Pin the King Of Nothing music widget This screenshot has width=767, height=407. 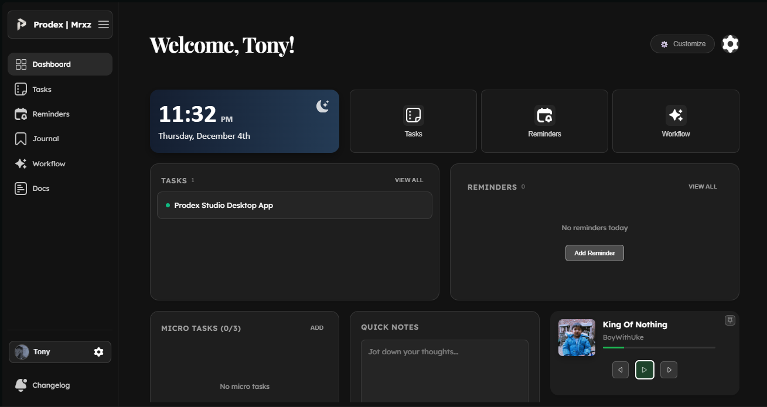729,320
